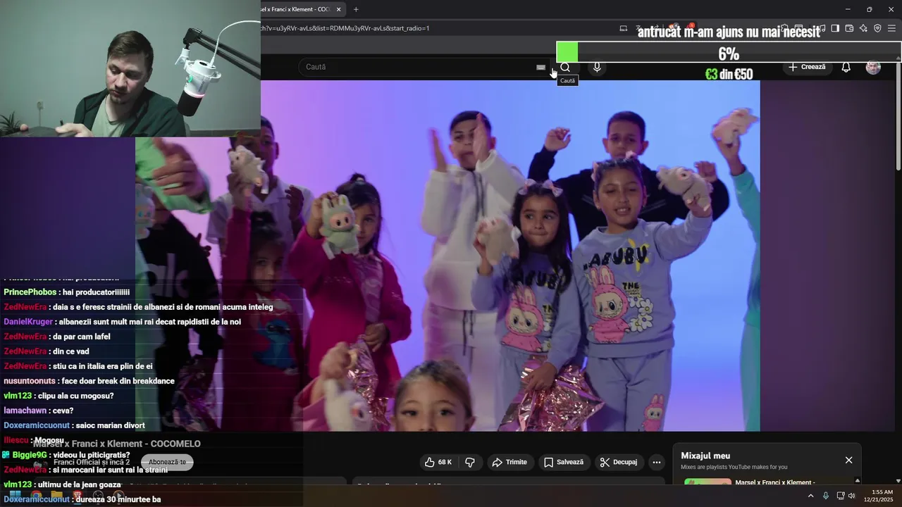
Task: Open the Marsel x Franci playlist thumbnail
Action: pyautogui.click(x=708, y=483)
